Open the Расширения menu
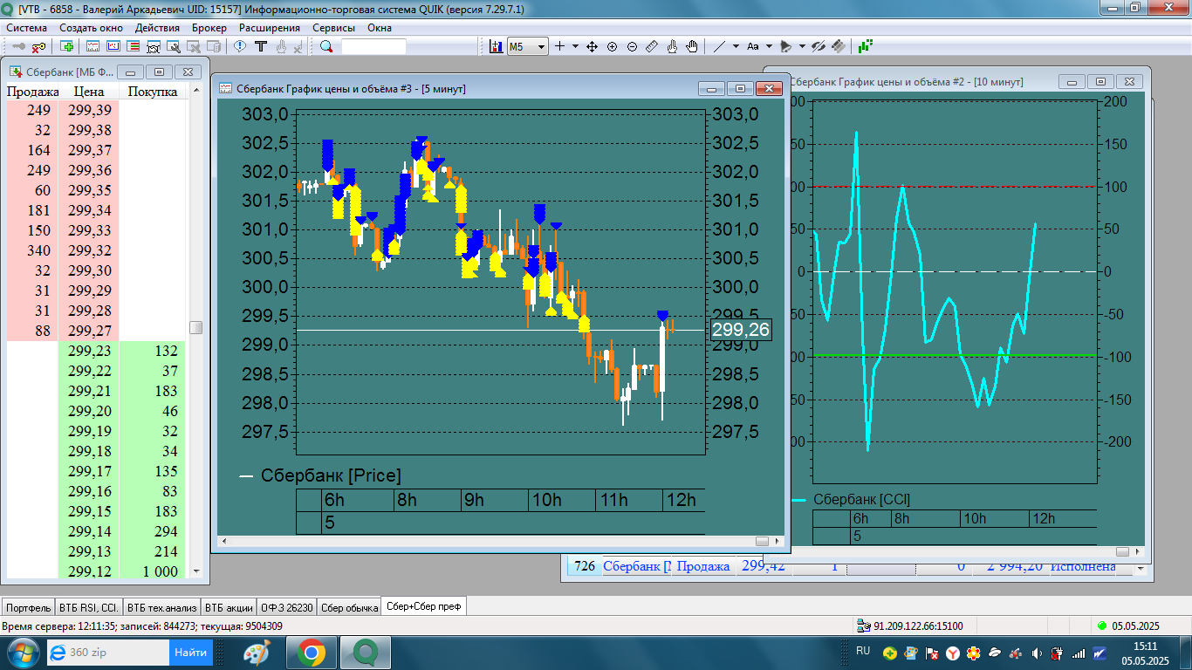 (270, 27)
